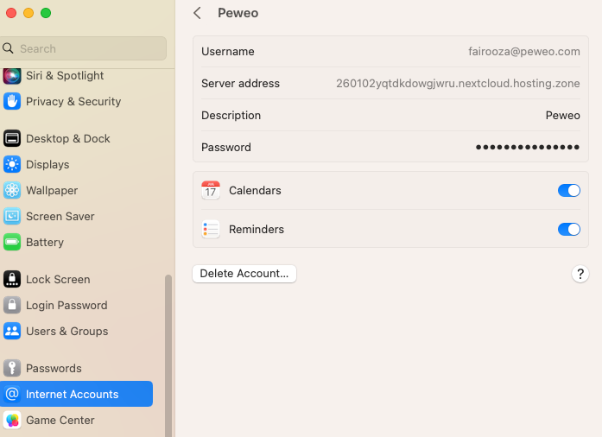
Task: Click the server address nextcloud.hosting.zone value
Action: pos(458,83)
